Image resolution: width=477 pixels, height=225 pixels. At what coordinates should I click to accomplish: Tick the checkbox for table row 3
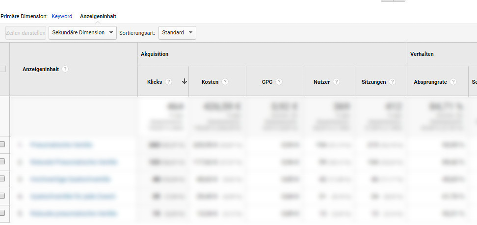click(x=2, y=178)
